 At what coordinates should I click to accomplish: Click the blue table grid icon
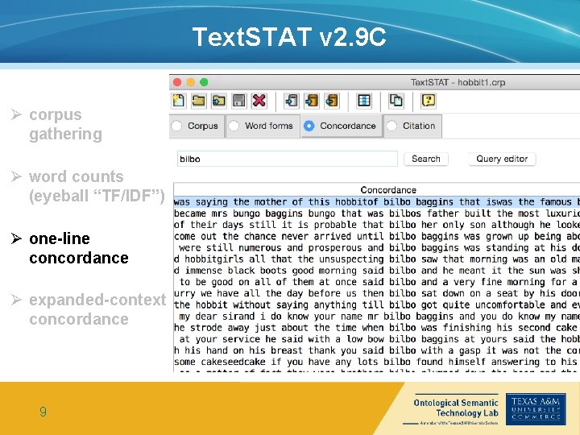tap(364, 101)
